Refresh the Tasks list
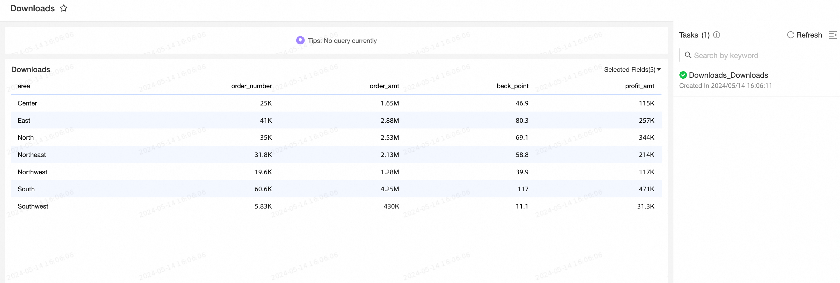 804,35
